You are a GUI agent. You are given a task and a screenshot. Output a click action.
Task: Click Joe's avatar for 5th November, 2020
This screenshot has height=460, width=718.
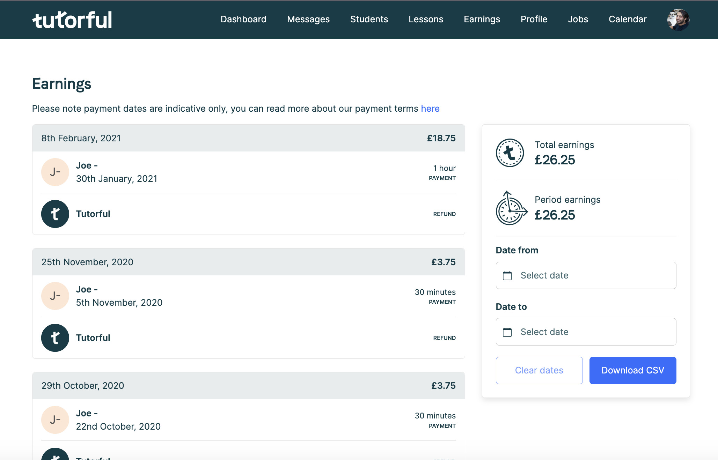(55, 296)
